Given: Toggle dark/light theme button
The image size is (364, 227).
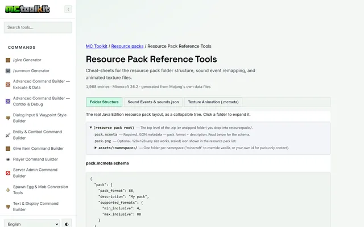Looking at the screenshot, I should (x=67, y=224).
